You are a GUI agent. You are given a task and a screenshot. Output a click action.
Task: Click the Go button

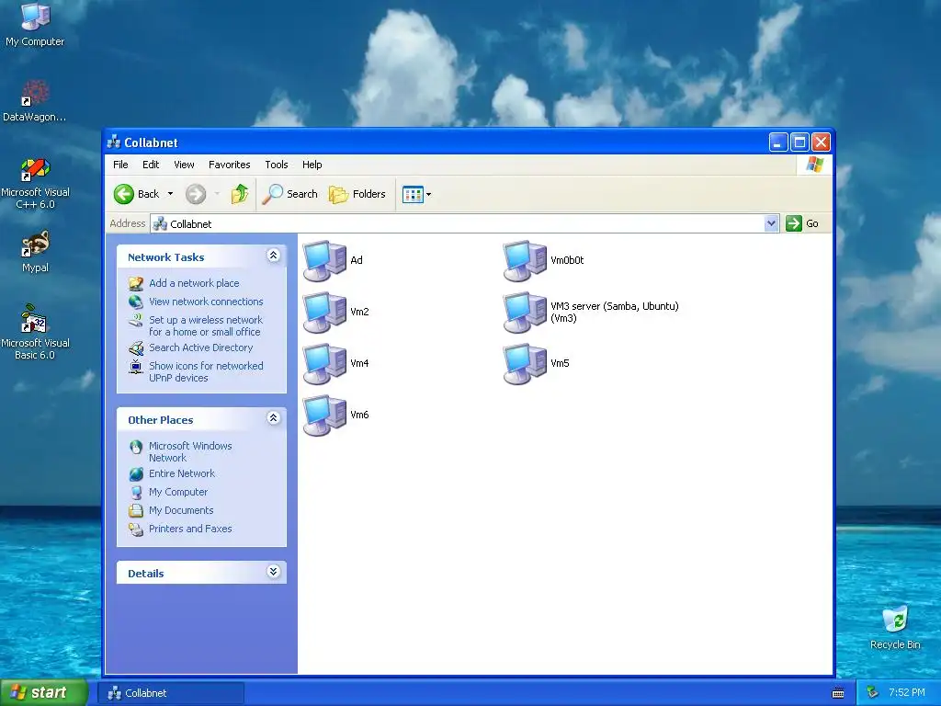803,223
